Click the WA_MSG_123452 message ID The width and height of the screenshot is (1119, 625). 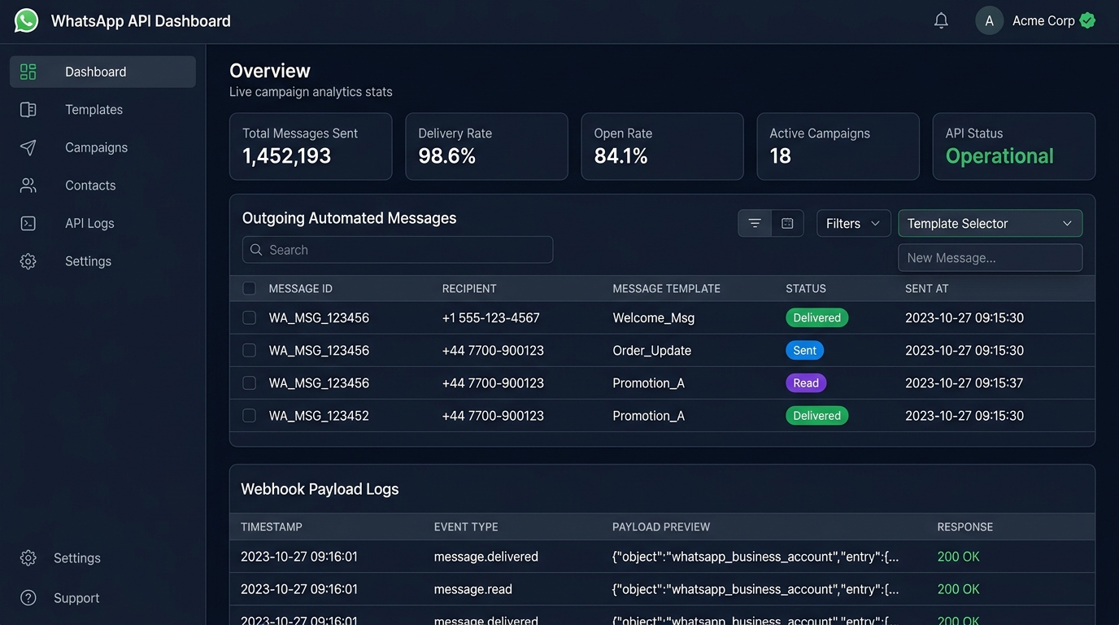(x=319, y=415)
